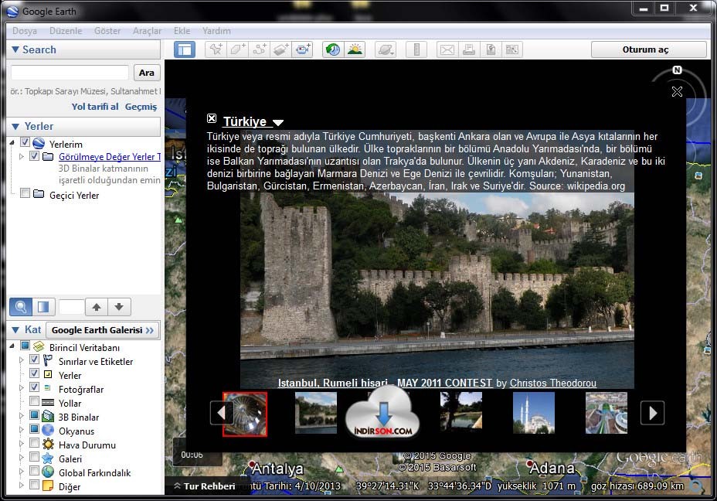Image resolution: width=717 pixels, height=501 pixels.
Task: Enable the Geçici Yerler checkbox
Action: click(x=25, y=193)
